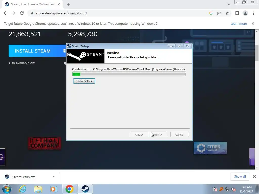Image resolution: width=259 pixels, height=194 pixels.
Task: Click the installation progress bar
Action: (x=129, y=74)
